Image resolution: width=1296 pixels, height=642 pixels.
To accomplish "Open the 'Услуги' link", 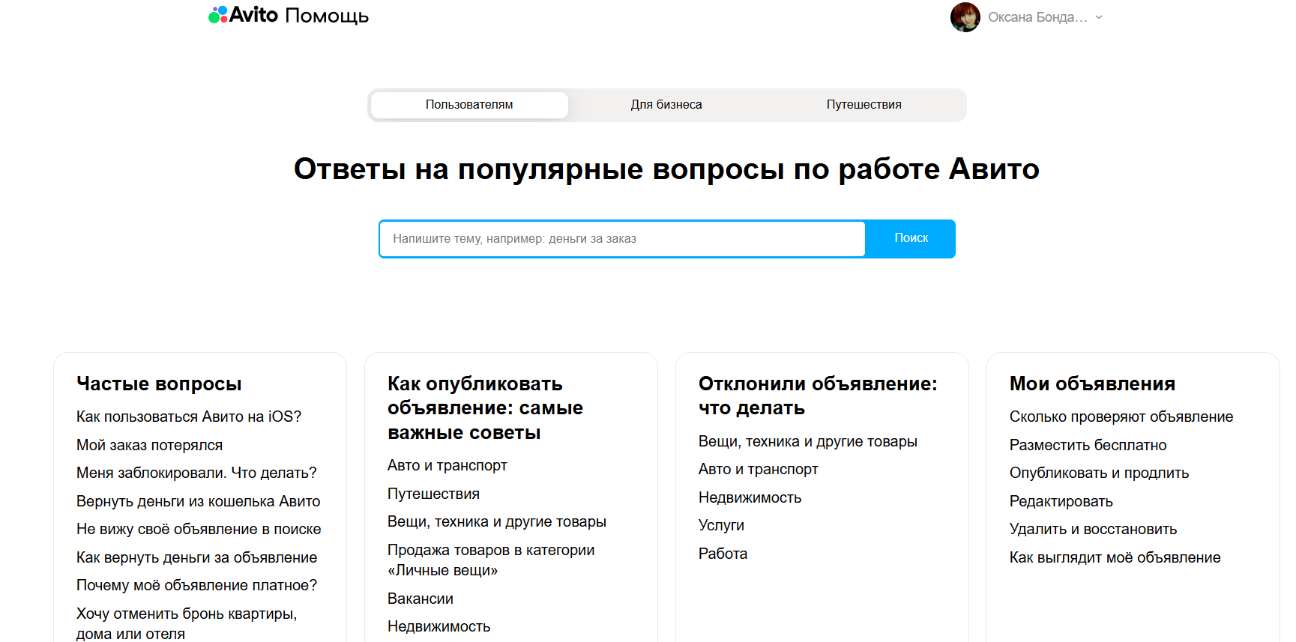I will pyautogui.click(x=722, y=525).
